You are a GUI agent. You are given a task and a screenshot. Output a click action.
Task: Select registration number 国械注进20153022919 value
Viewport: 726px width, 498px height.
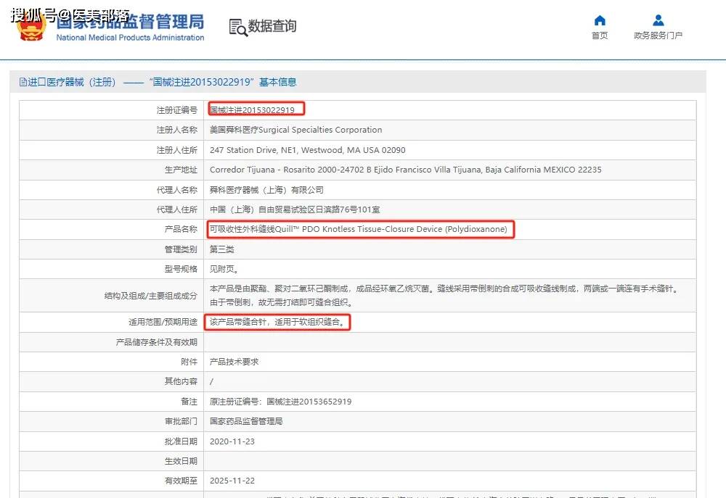(252, 110)
